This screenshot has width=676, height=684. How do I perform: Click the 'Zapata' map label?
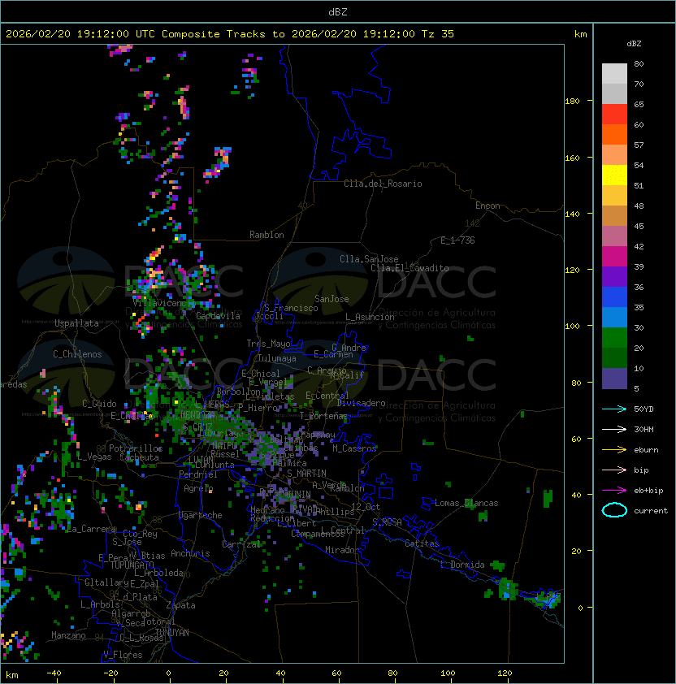pyautogui.click(x=180, y=605)
